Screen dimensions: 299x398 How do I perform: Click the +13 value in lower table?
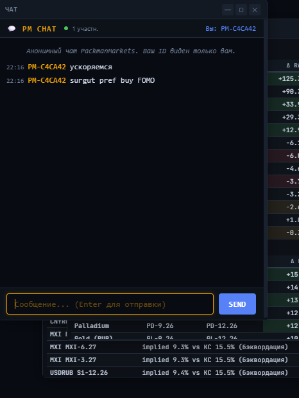point(292,300)
